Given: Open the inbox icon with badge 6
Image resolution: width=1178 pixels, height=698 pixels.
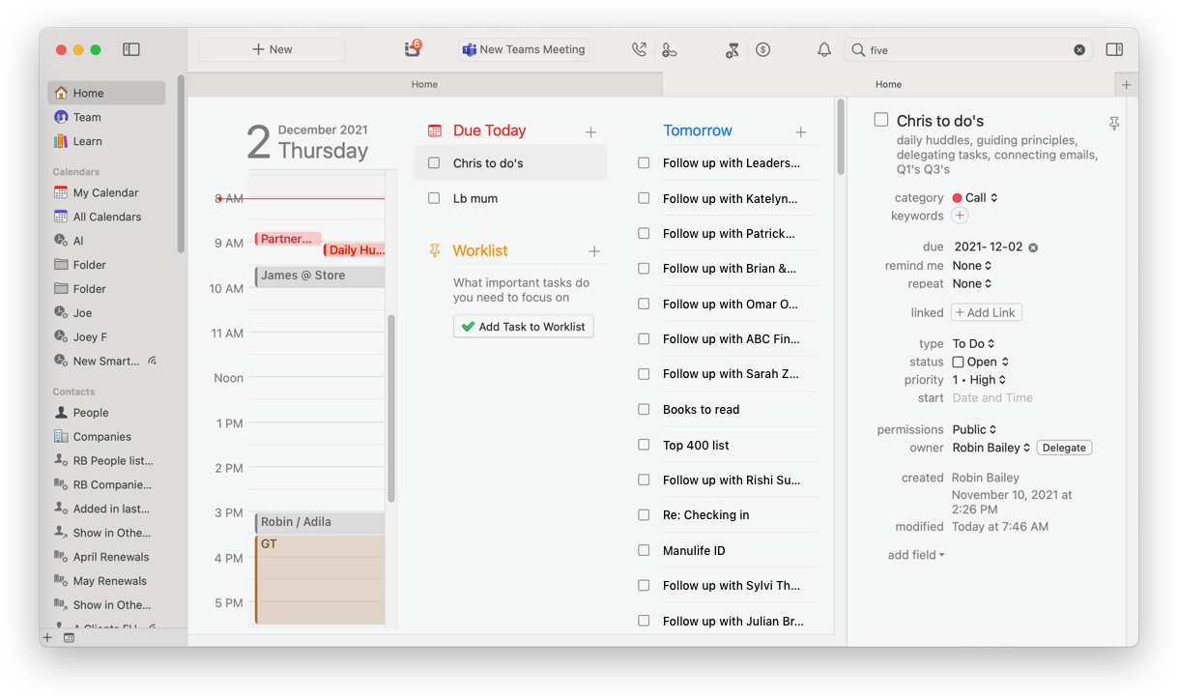Looking at the screenshot, I should click(x=413, y=49).
